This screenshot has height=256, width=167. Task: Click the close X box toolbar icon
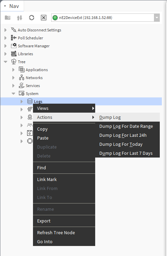[44, 18]
